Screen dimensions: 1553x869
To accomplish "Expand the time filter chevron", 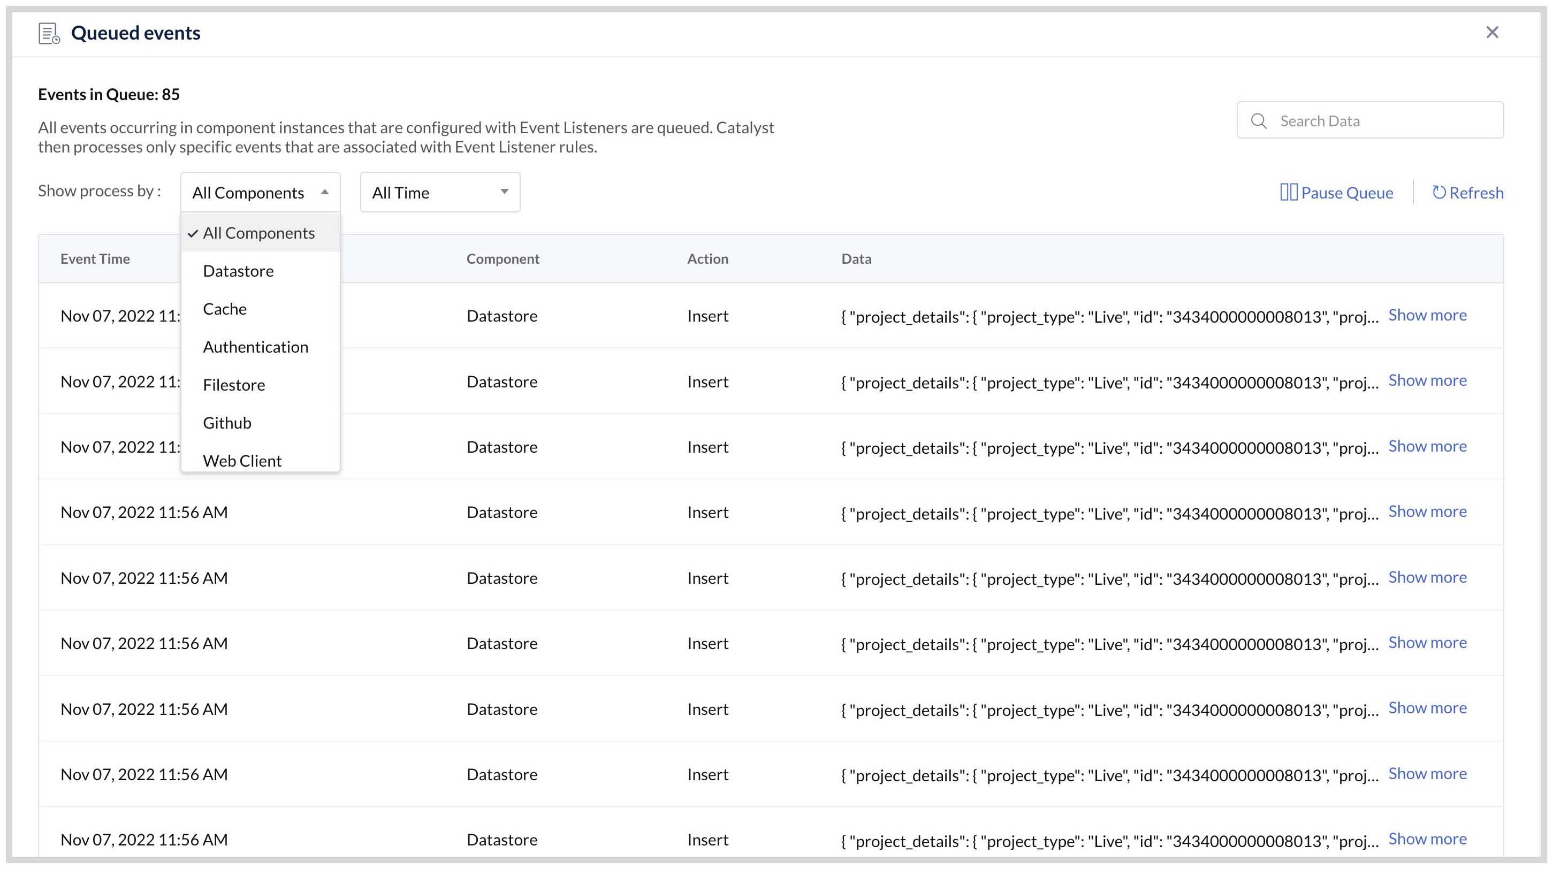I will 504,192.
